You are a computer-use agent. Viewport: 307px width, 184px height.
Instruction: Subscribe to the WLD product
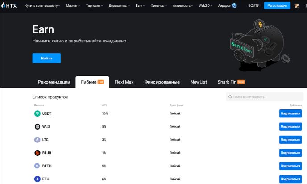pos(290,126)
